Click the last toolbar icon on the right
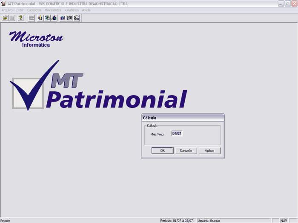 coord(77,18)
